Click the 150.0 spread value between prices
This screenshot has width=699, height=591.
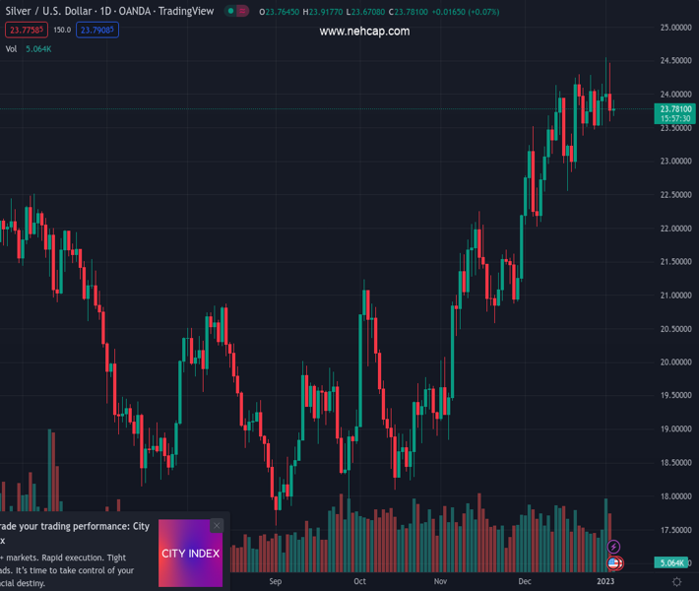[x=62, y=30]
